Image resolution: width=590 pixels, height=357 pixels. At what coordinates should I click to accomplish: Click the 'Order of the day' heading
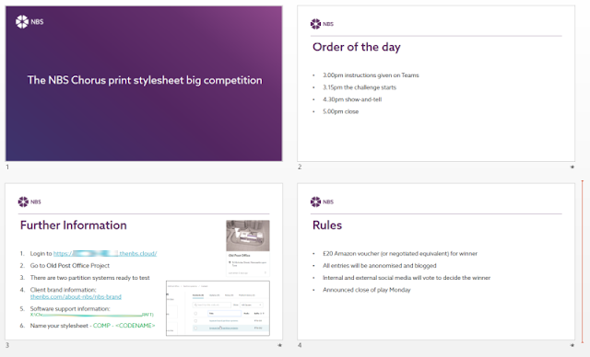[x=357, y=47]
